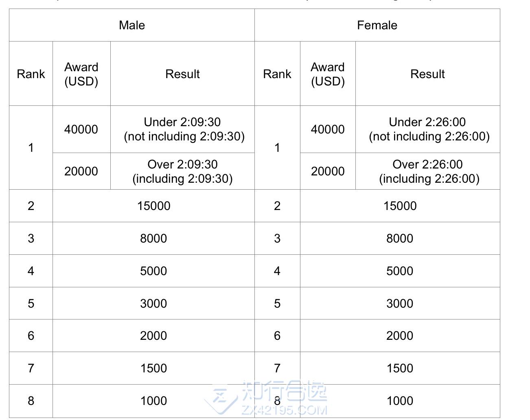Click the female rank 3 award 8000
The height and width of the screenshot is (420, 530).
tap(400, 238)
